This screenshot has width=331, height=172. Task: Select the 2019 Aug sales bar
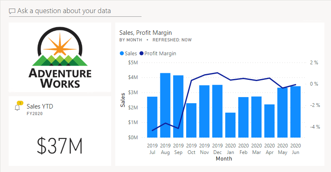click(165, 105)
